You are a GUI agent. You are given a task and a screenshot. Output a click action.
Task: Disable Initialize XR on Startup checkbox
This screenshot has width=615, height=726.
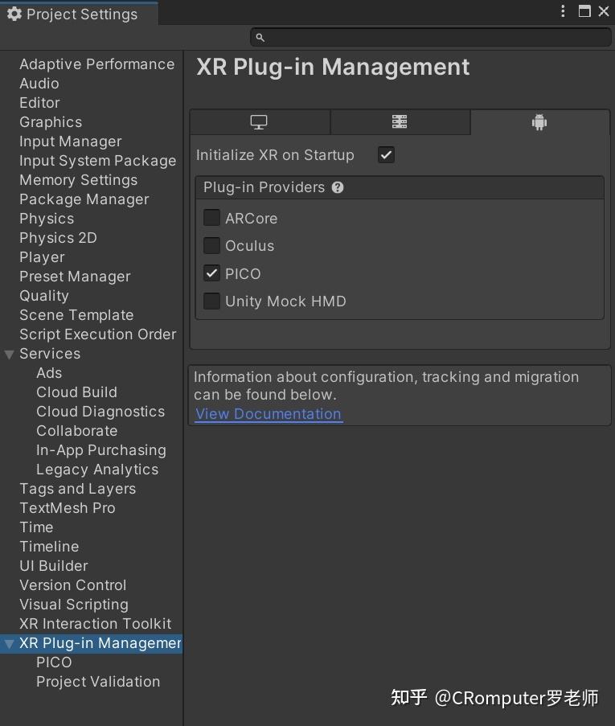[387, 155]
